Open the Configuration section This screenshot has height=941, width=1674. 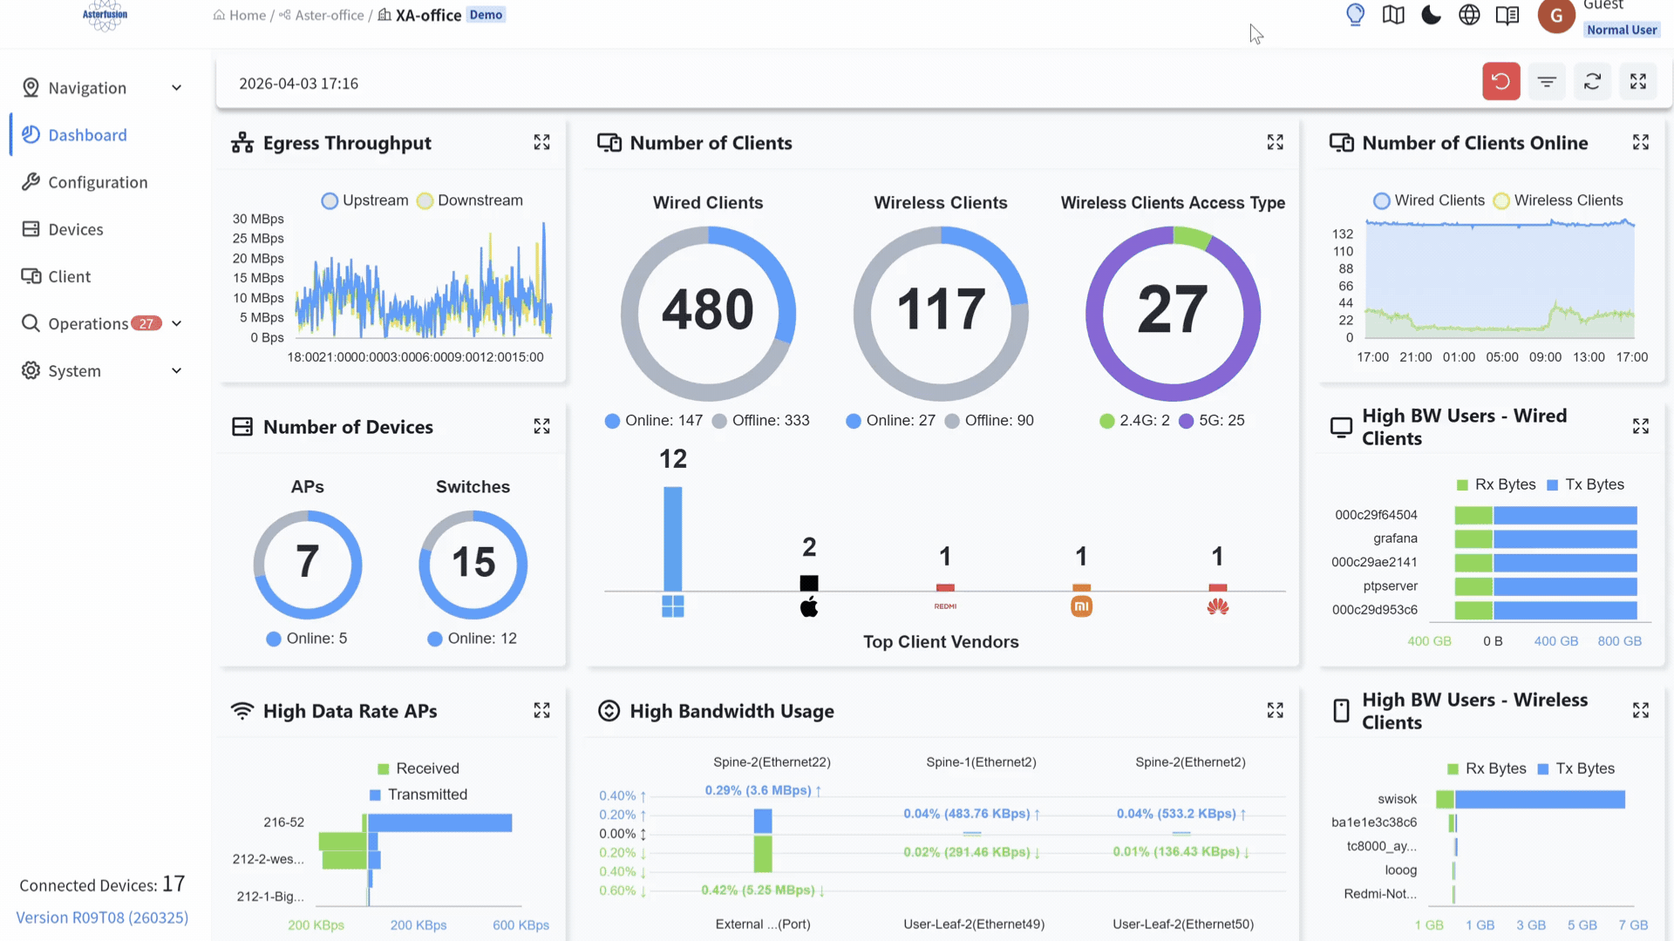(98, 182)
